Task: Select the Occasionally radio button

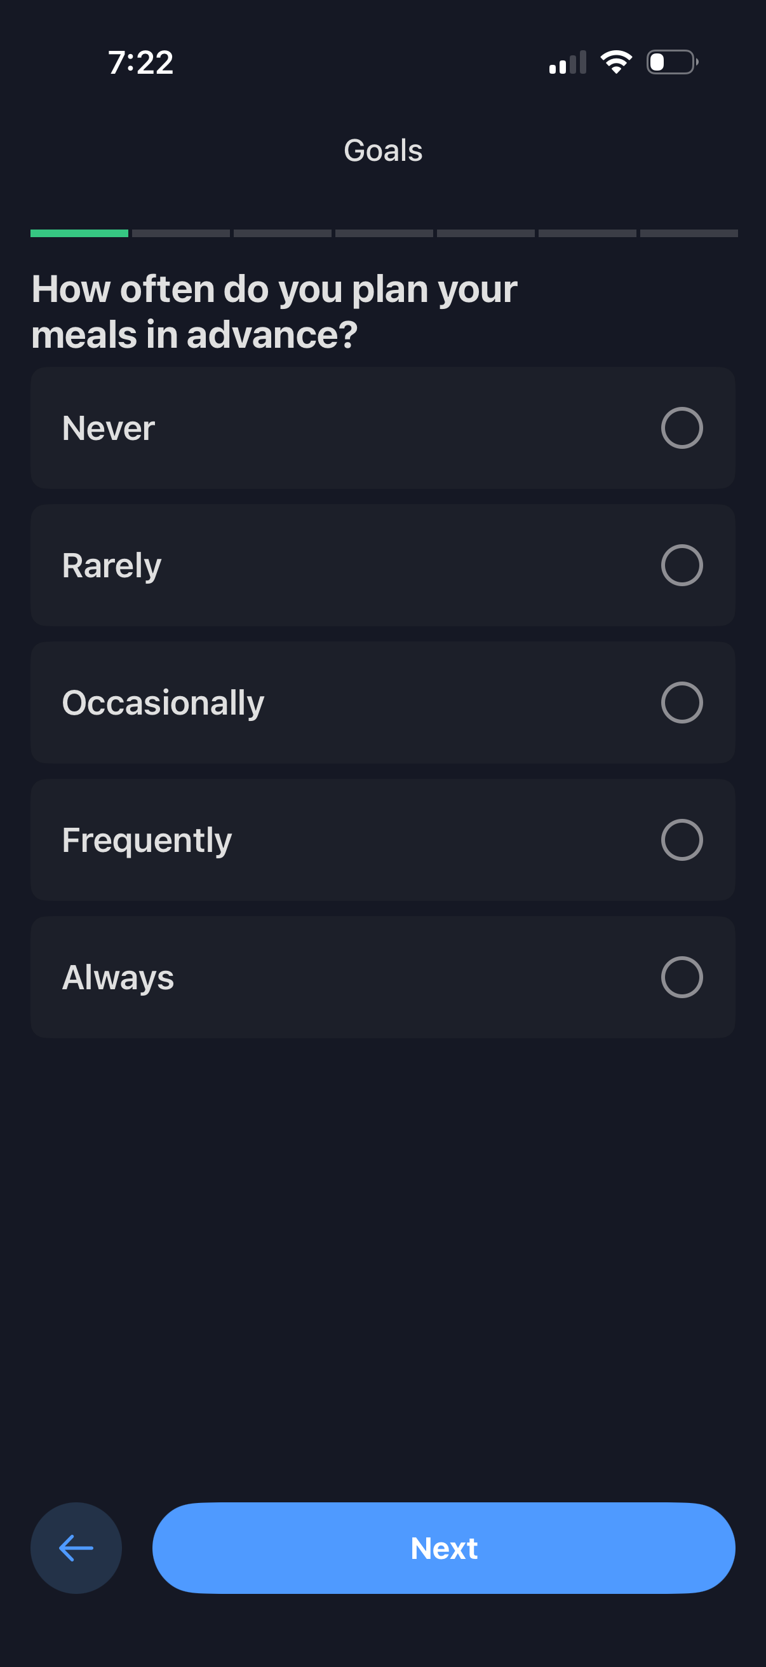Action: tap(682, 702)
